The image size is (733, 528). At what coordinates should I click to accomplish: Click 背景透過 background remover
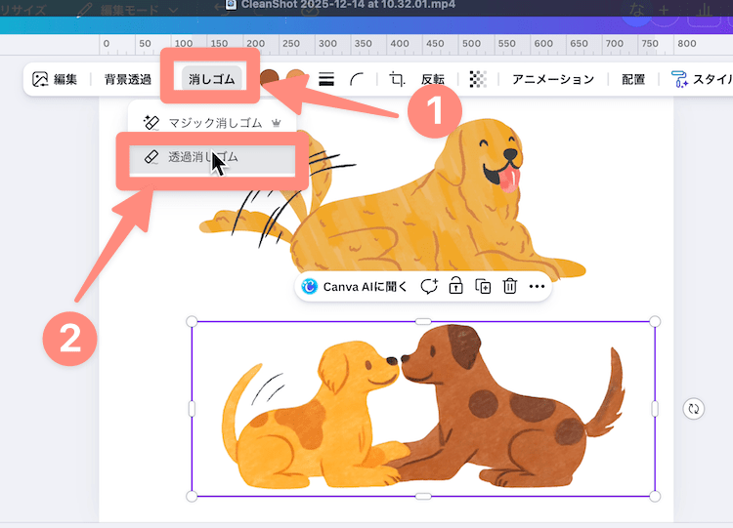point(128,79)
